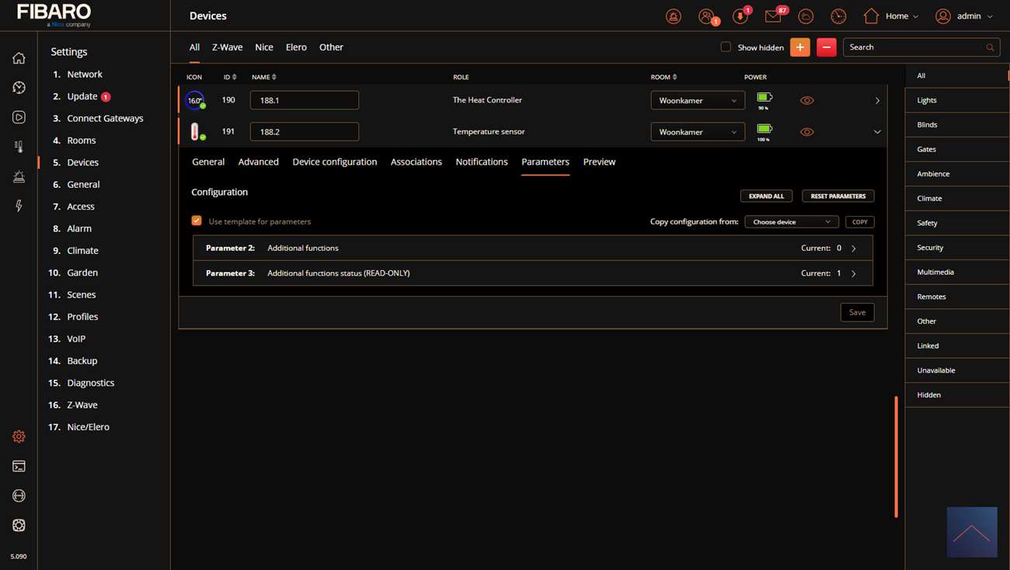The width and height of the screenshot is (1010, 570).
Task: Click the orange vertical scrollbar
Action: click(x=896, y=457)
